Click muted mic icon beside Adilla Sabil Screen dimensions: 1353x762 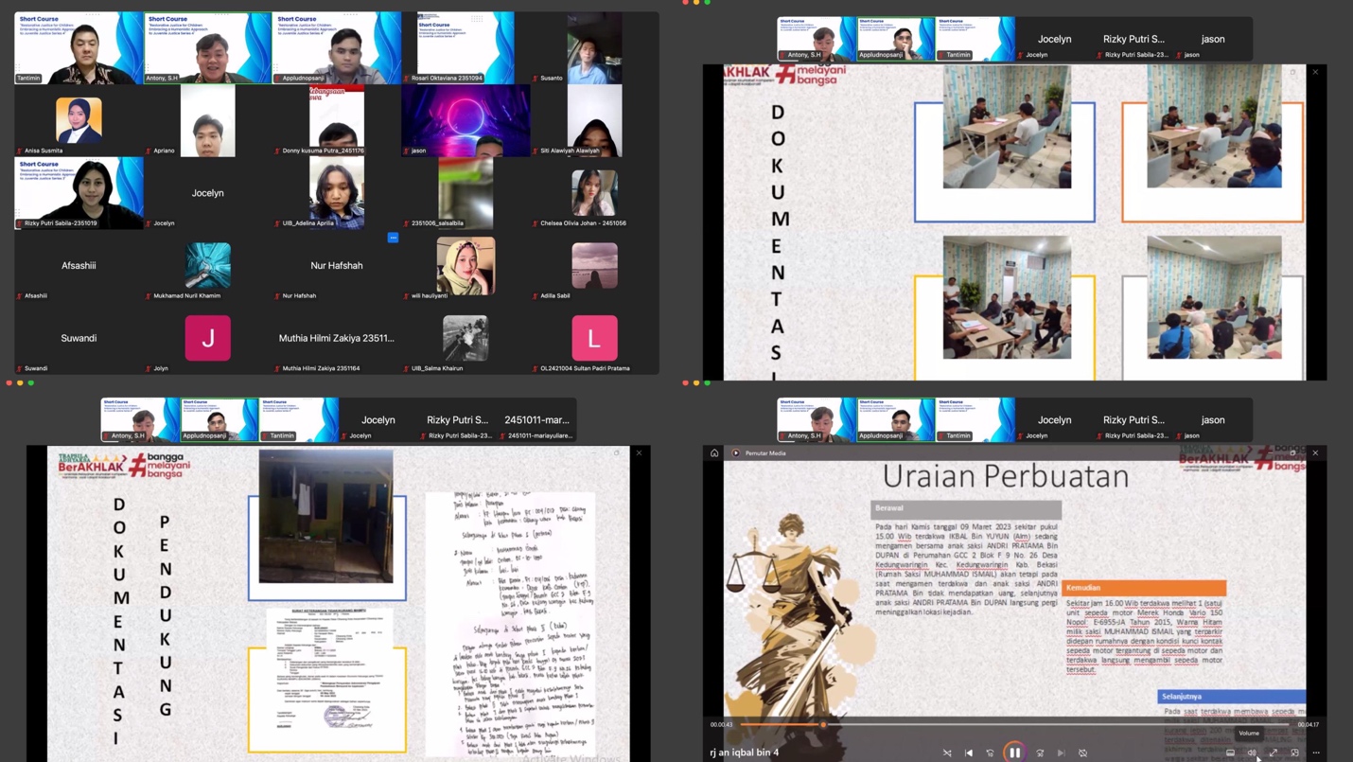(536, 295)
